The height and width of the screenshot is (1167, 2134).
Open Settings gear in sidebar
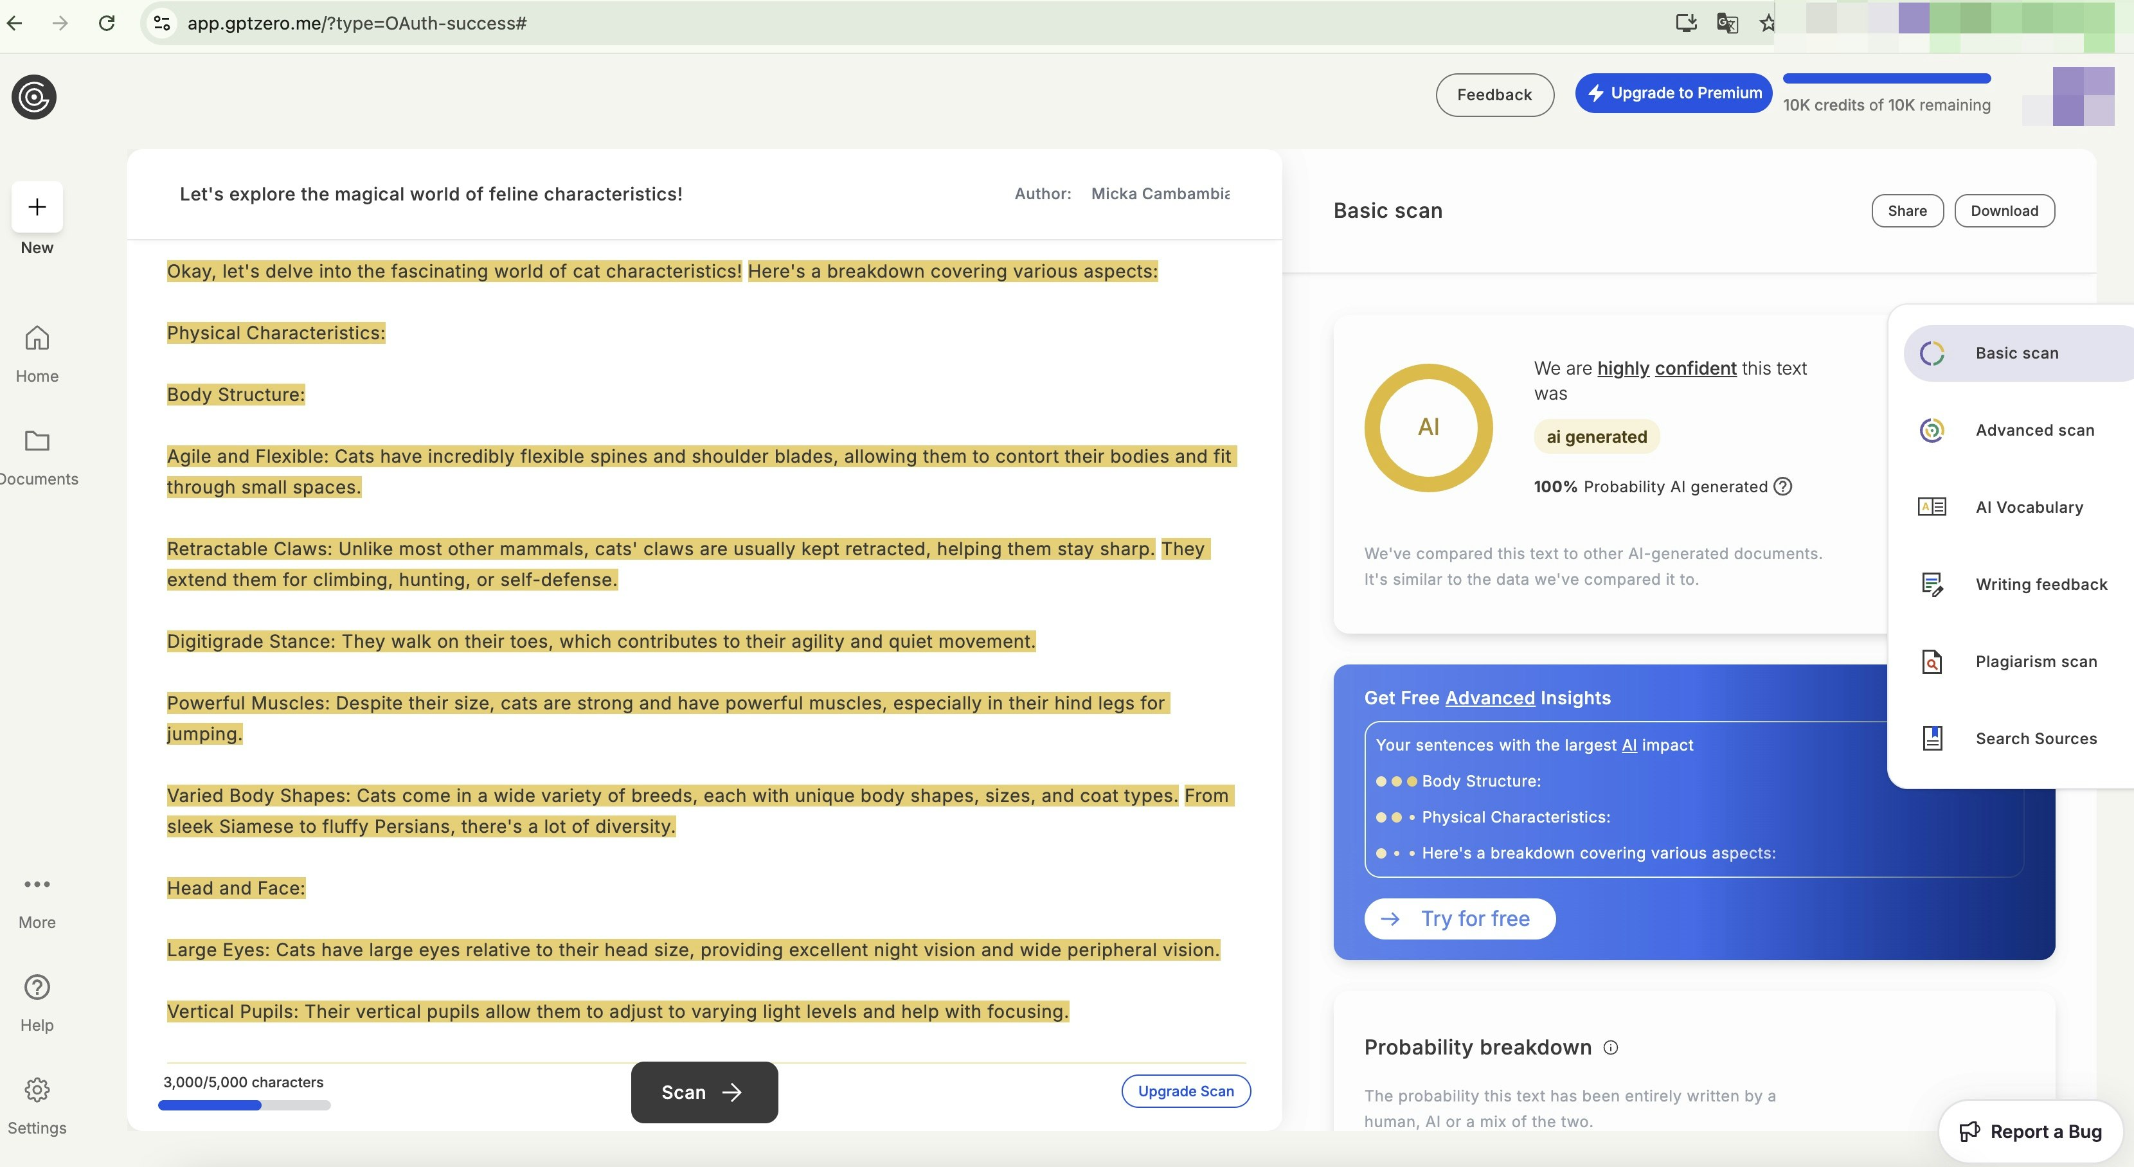(x=37, y=1089)
